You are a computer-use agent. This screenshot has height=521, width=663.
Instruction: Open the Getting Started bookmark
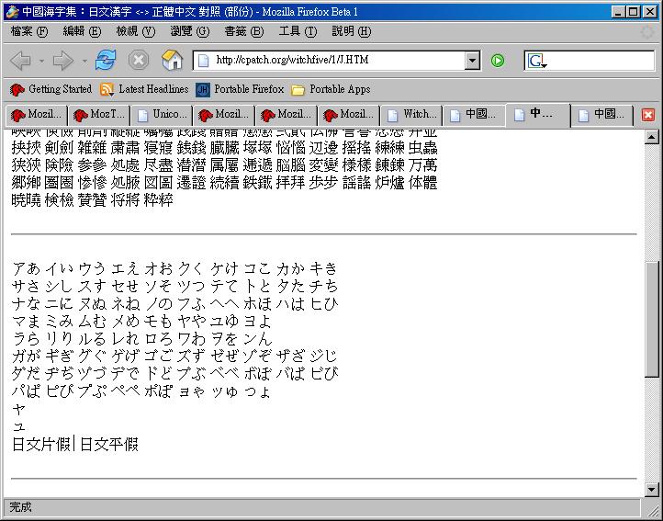tap(51, 89)
